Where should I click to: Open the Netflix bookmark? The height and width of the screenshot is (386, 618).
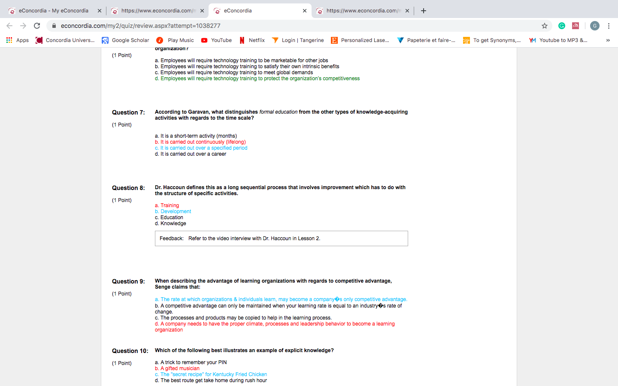252,40
